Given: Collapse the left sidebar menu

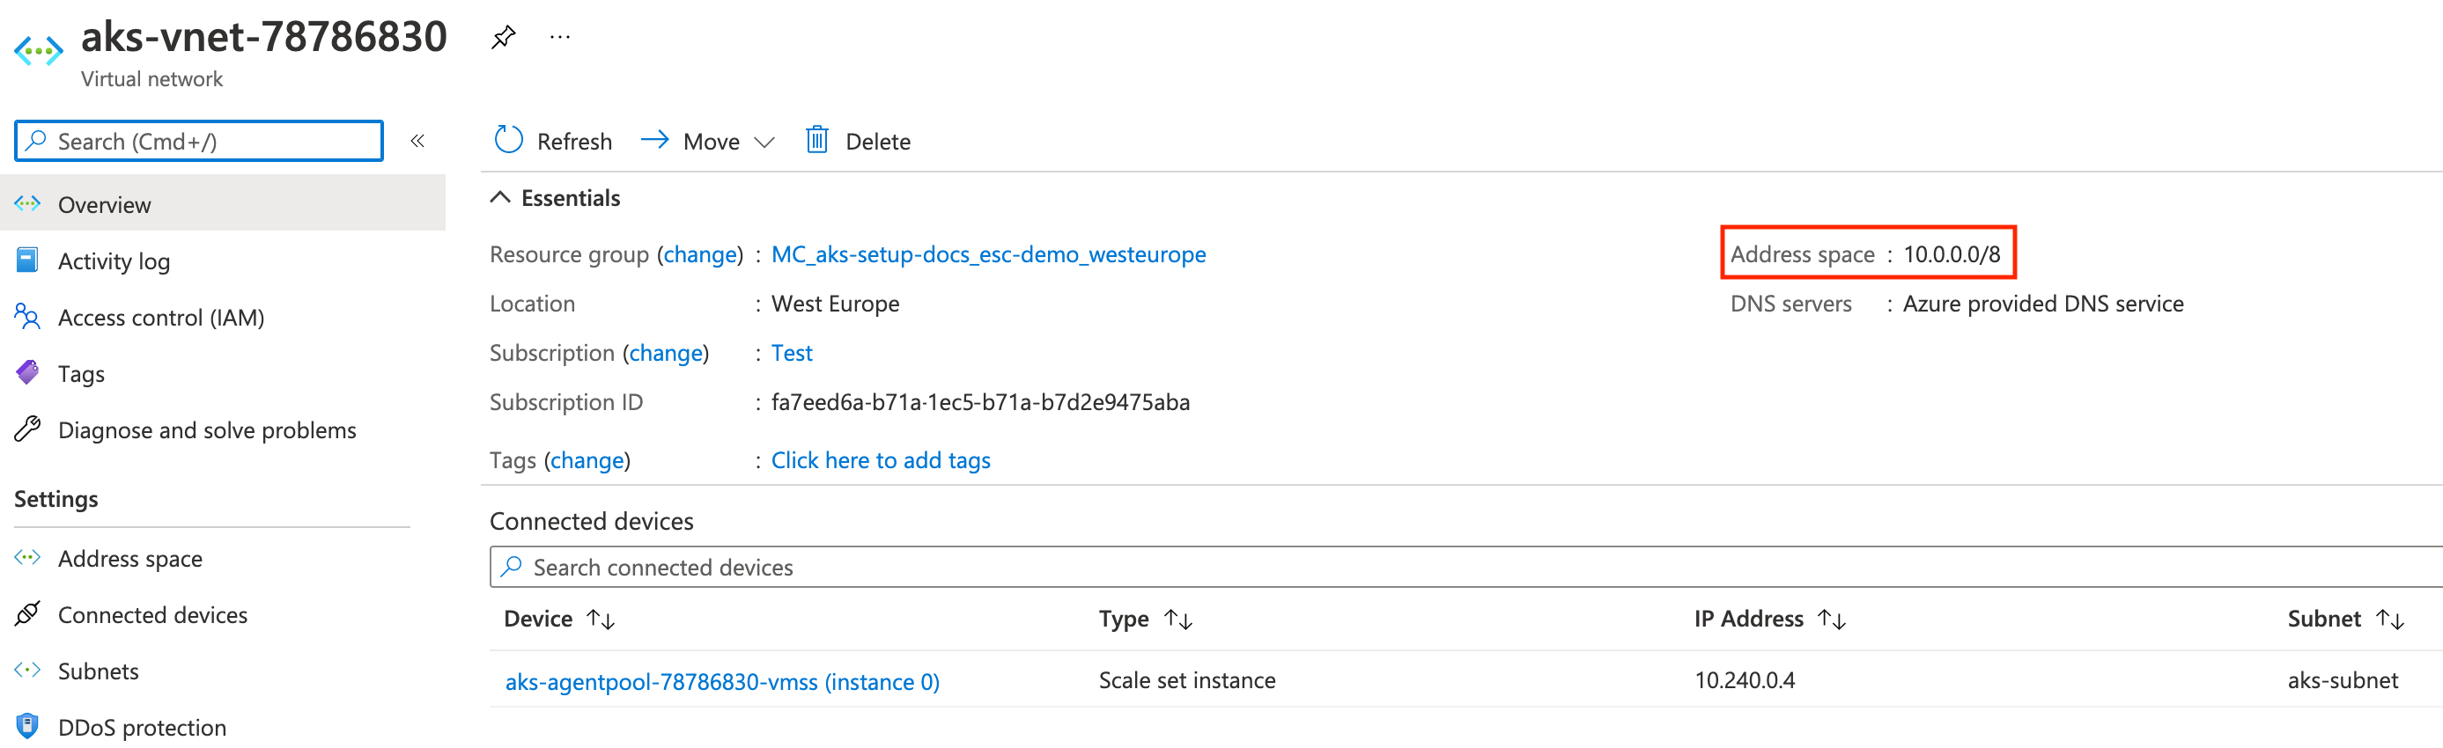Looking at the screenshot, I should point(417,142).
